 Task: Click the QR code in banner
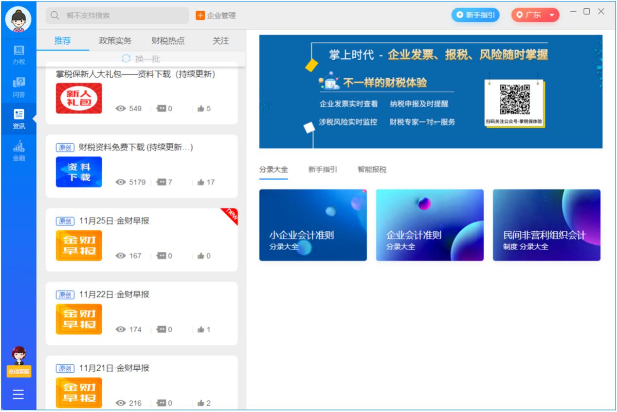tap(515, 100)
